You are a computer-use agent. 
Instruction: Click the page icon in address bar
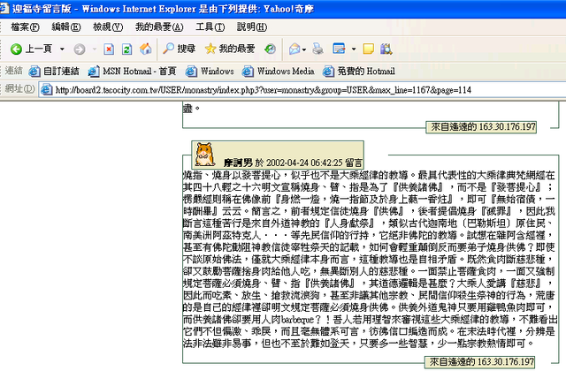tap(46, 90)
